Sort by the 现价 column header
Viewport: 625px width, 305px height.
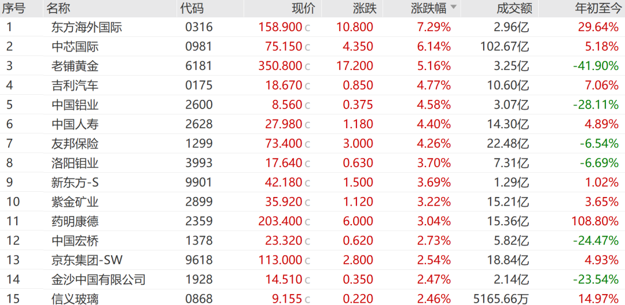(303, 8)
